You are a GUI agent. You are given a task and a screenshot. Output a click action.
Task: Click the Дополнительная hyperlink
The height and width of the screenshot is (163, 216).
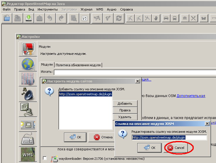click(191, 96)
